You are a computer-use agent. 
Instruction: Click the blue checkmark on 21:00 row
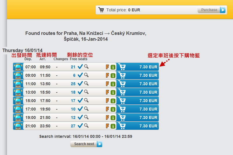point(80,126)
